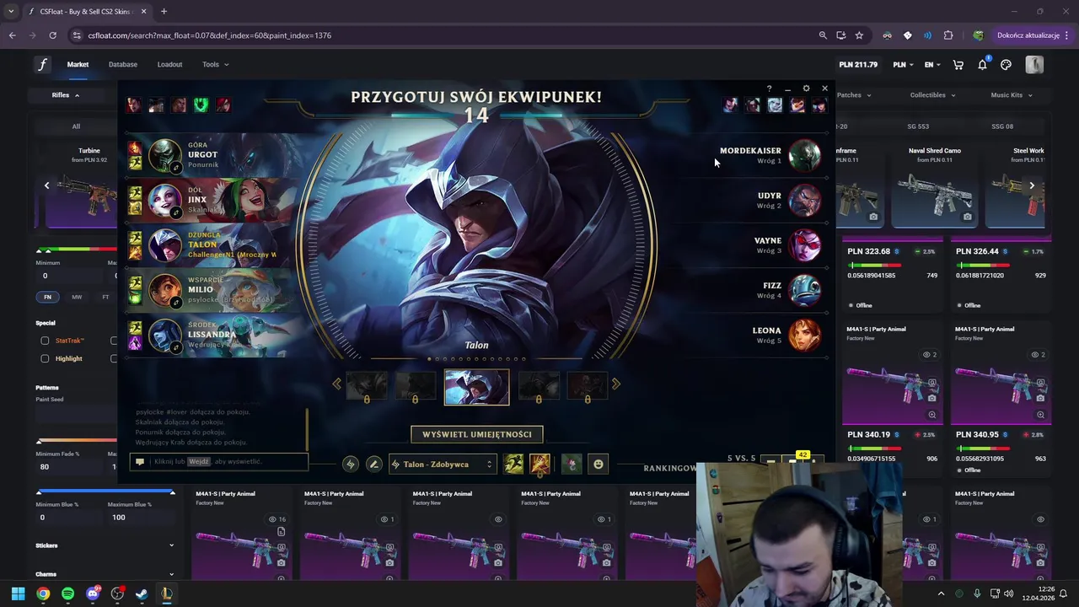1079x607 pixels.
Task: Click the Wyświetl Umiejętności button
Action: click(477, 434)
